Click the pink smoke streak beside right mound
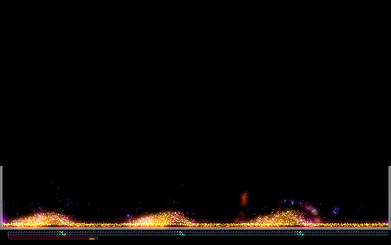The width and height of the screenshot is (391, 245). 313,213
